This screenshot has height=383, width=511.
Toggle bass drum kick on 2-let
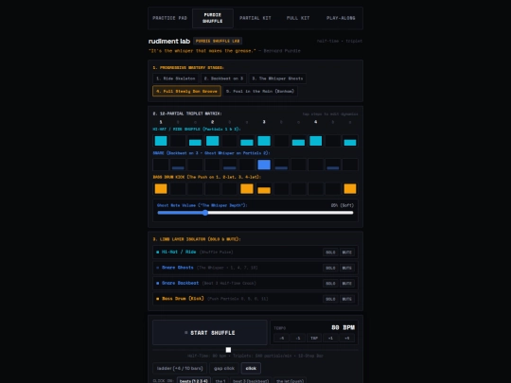(247, 188)
